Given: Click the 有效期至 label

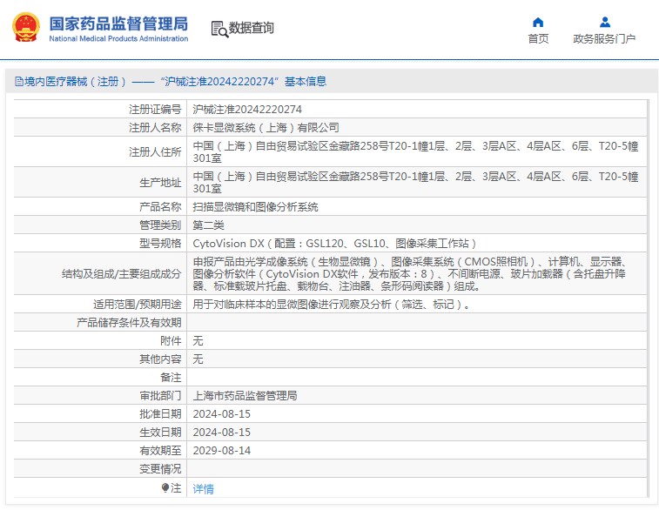Looking at the screenshot, I should point(160,450).
